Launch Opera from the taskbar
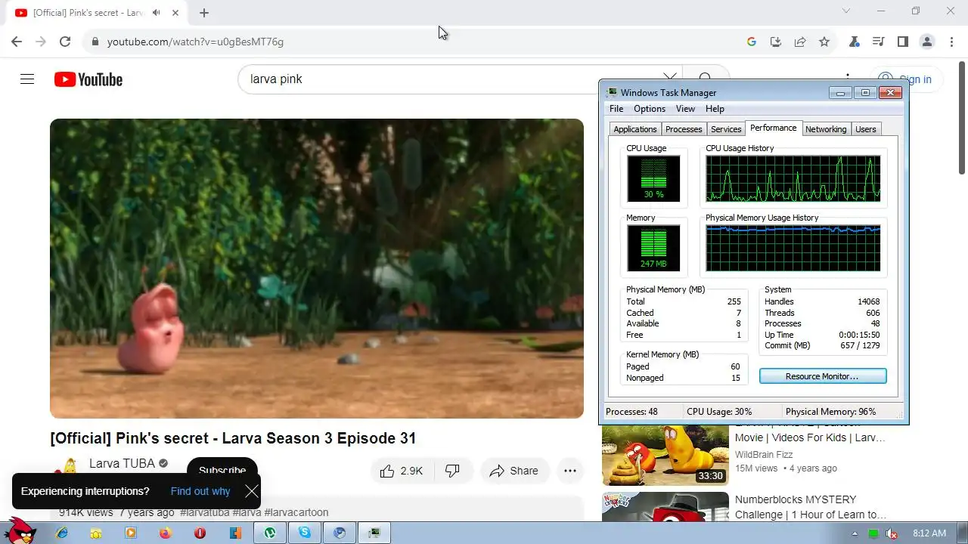This screenshot has width=968, height=544. pos(200,533)
